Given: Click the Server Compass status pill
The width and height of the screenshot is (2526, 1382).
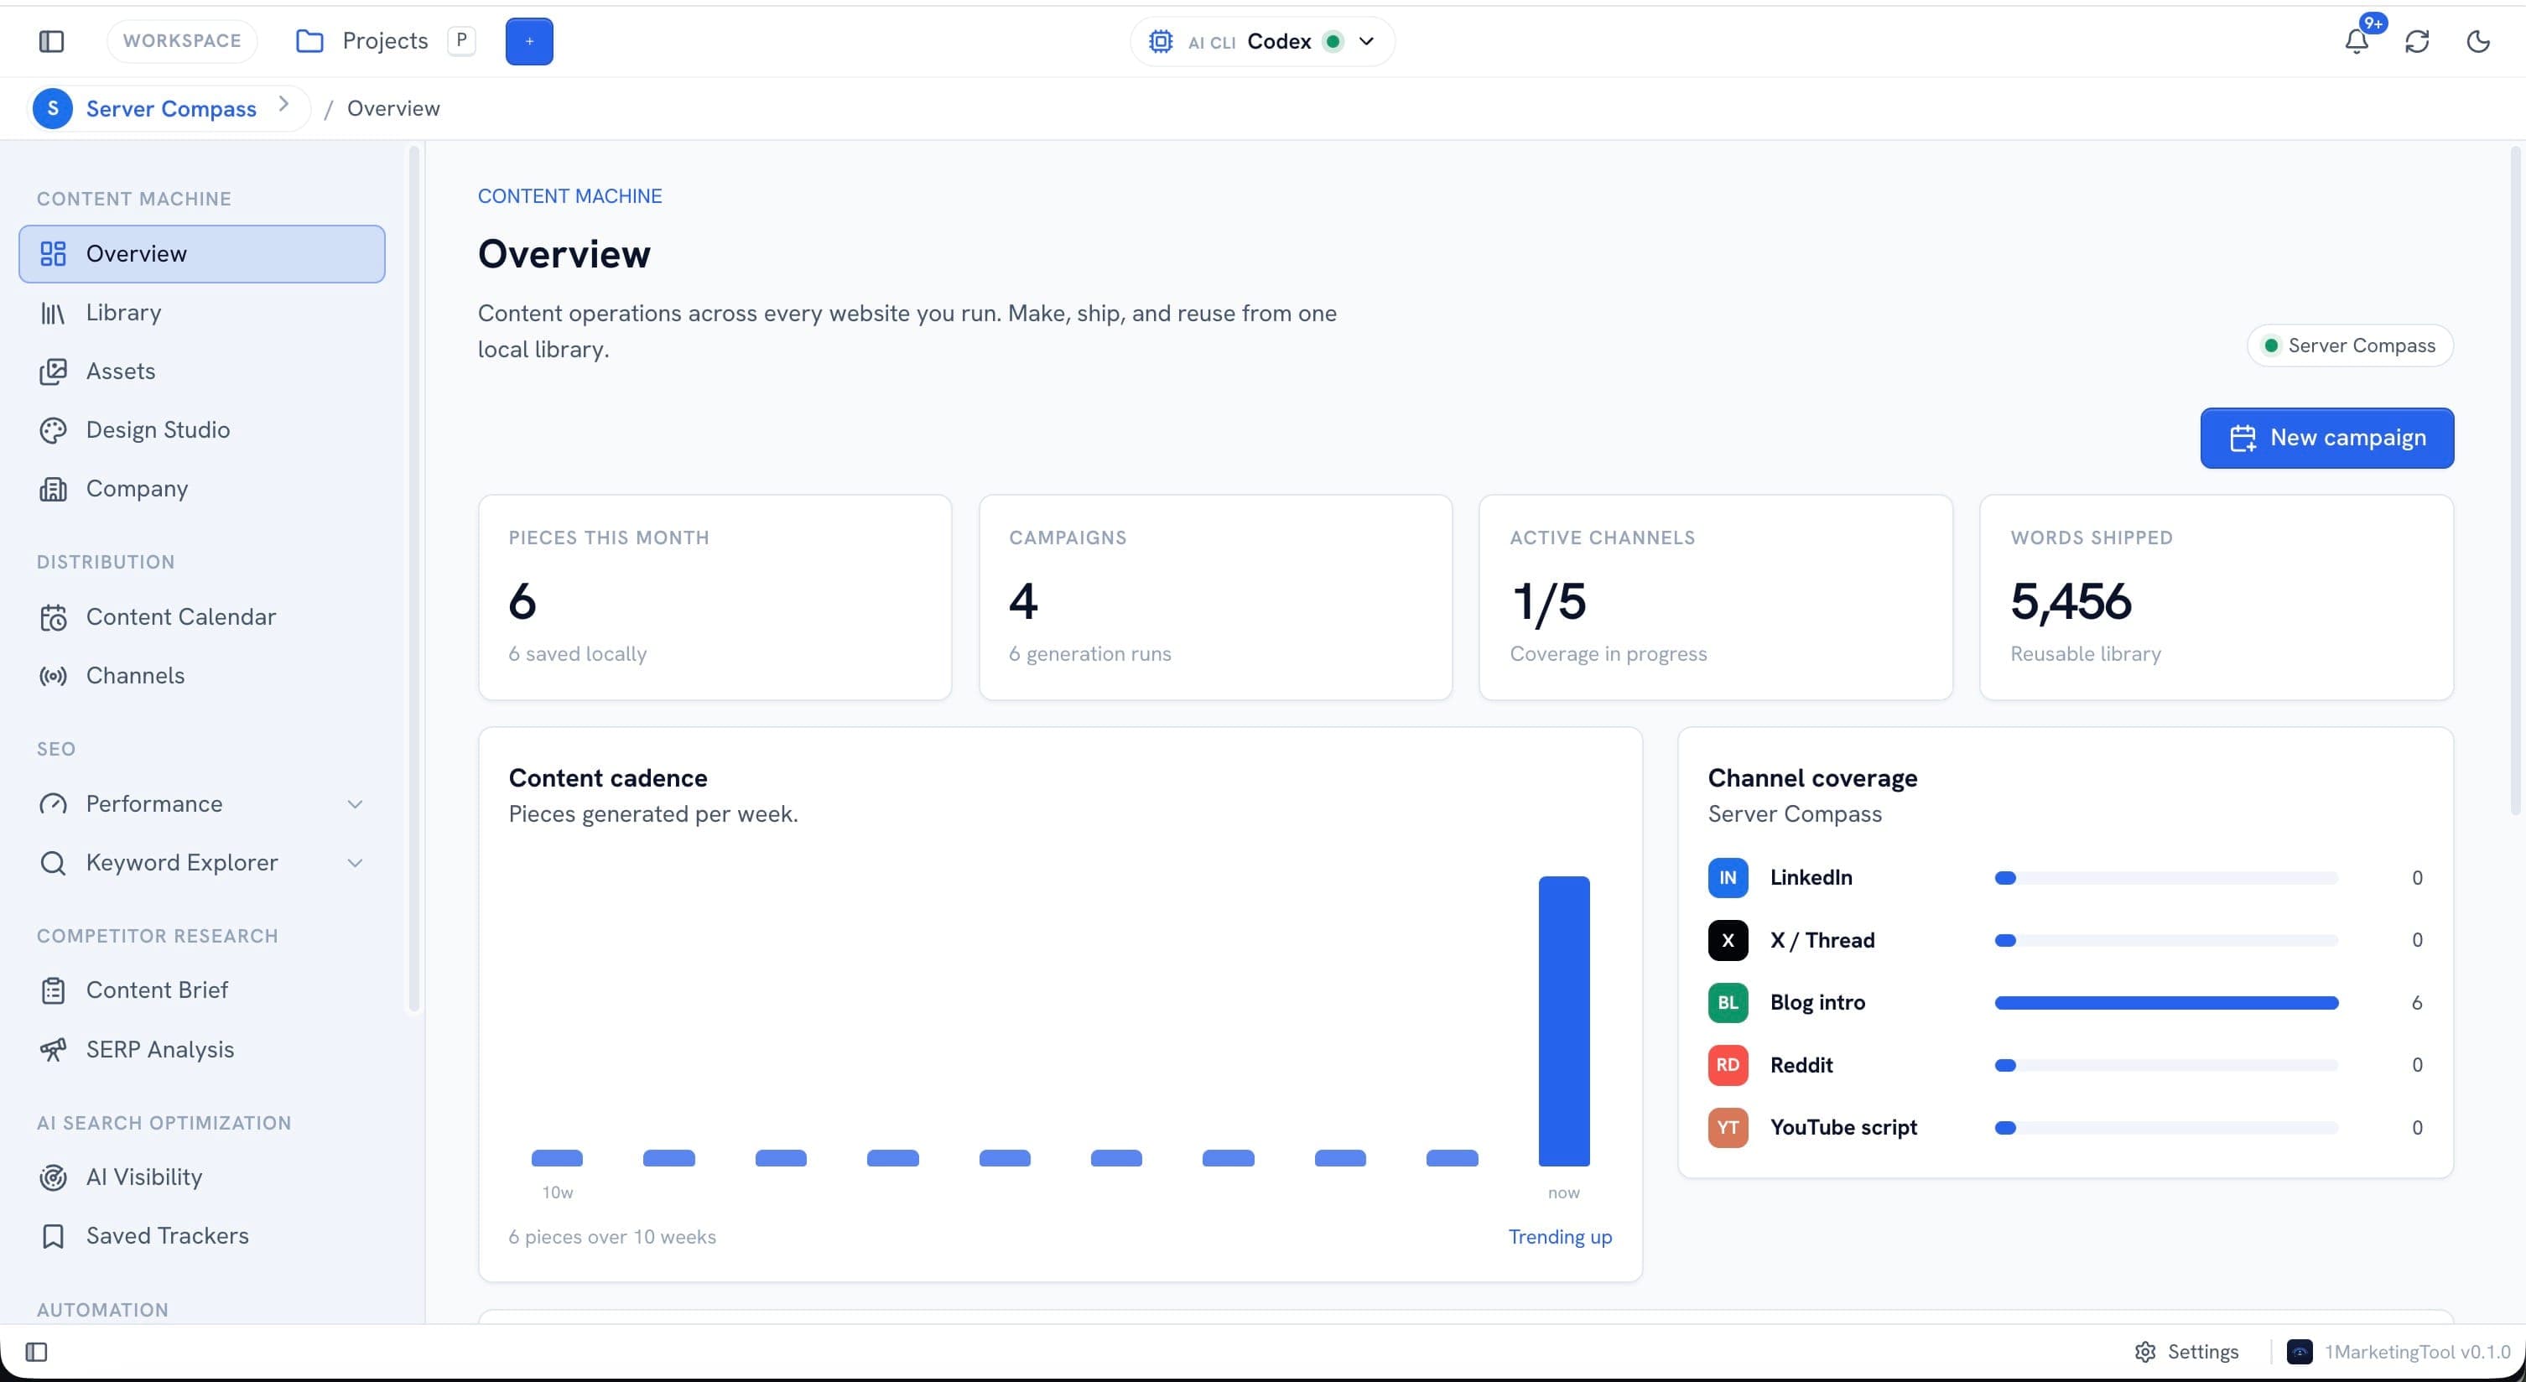Looking at the screenshot, I should tap(2350, 345).
